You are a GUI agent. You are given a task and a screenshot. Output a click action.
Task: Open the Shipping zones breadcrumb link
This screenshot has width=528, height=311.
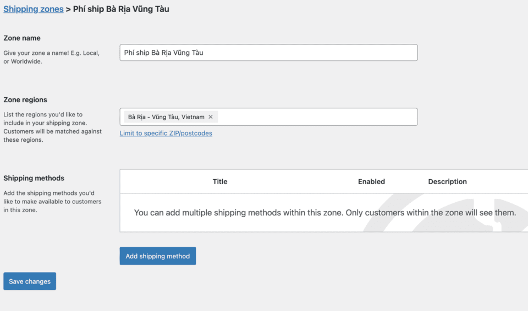coord(34,9)
